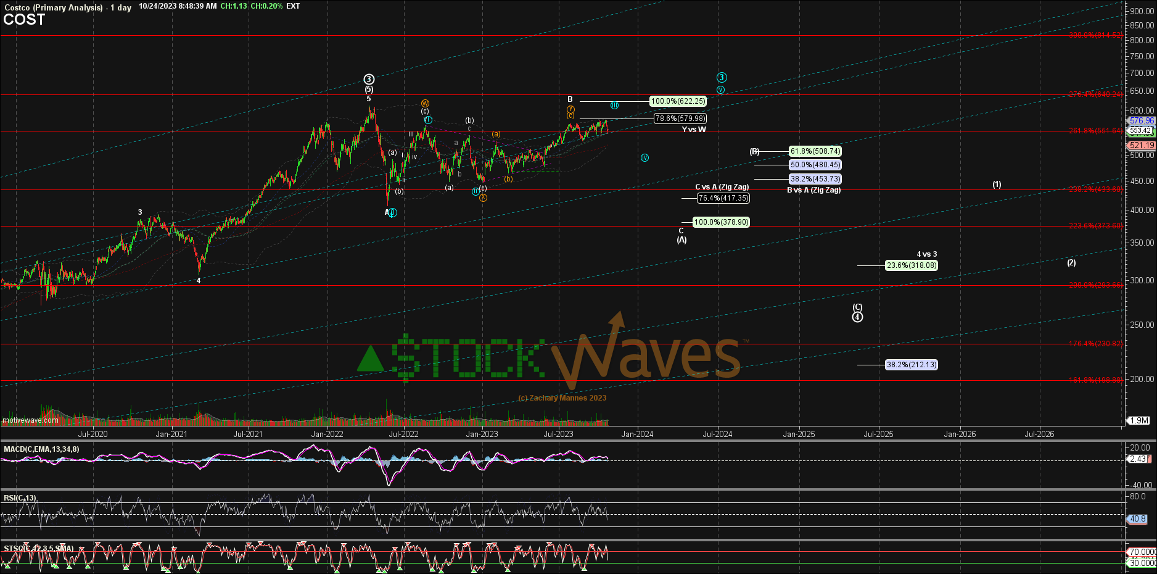Select the 100.0%(378.90) extension label

point(722,222)
